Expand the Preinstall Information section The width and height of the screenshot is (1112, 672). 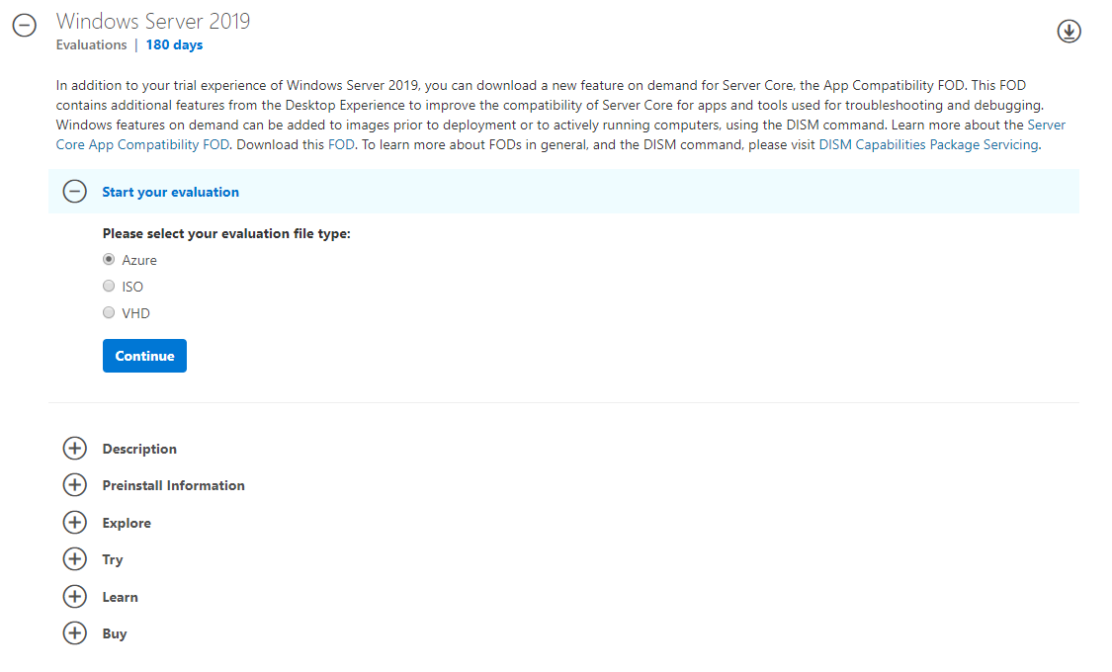(x=173, y=484)
